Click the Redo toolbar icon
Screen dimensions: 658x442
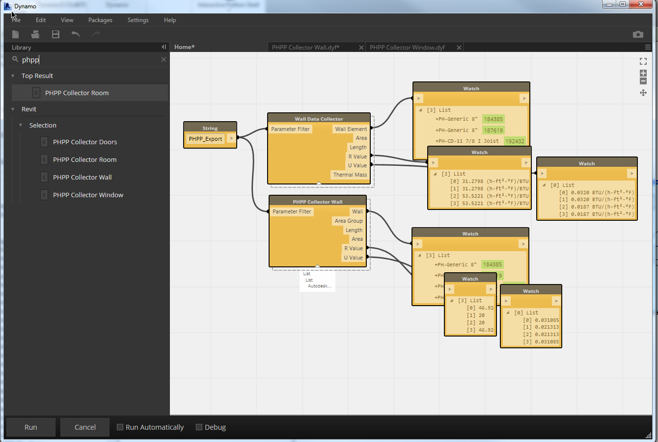click(x=96, y=34)
